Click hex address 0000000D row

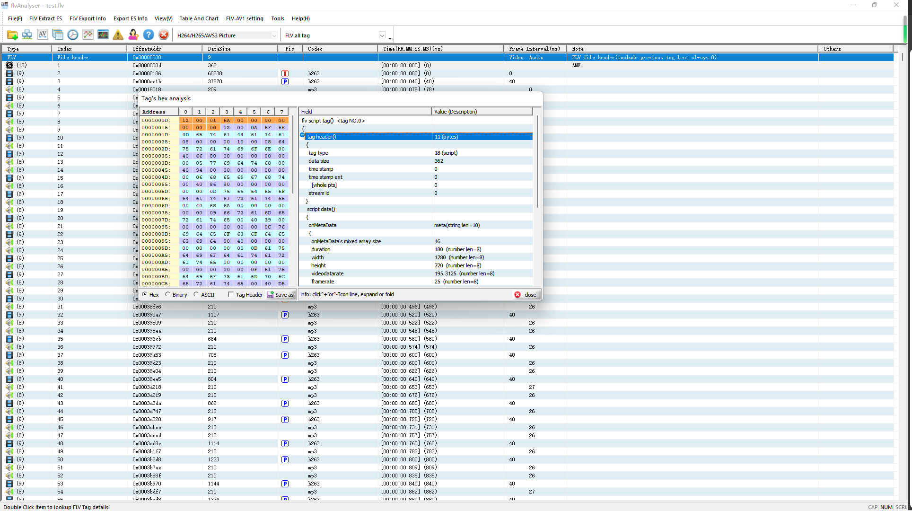click(214, 120)
